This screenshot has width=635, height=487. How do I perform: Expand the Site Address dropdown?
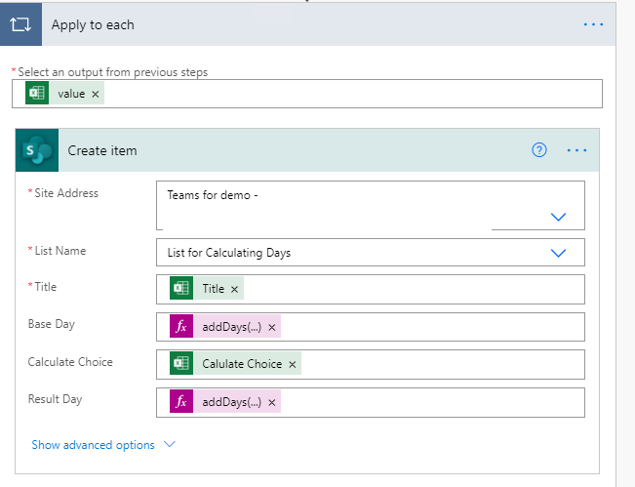coord(558,218)
